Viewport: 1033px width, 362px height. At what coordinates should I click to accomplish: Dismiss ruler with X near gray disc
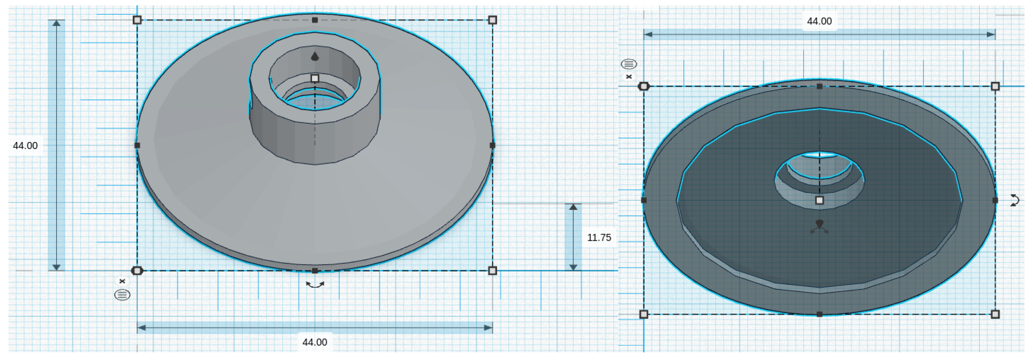[x=122, y=281]
